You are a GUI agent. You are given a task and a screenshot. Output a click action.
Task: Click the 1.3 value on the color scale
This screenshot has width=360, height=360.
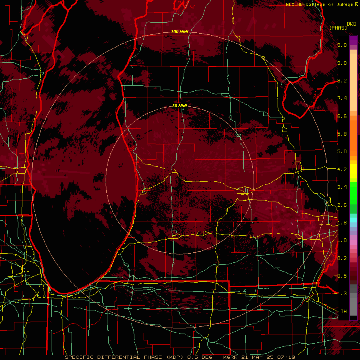[x=341, y=294]
